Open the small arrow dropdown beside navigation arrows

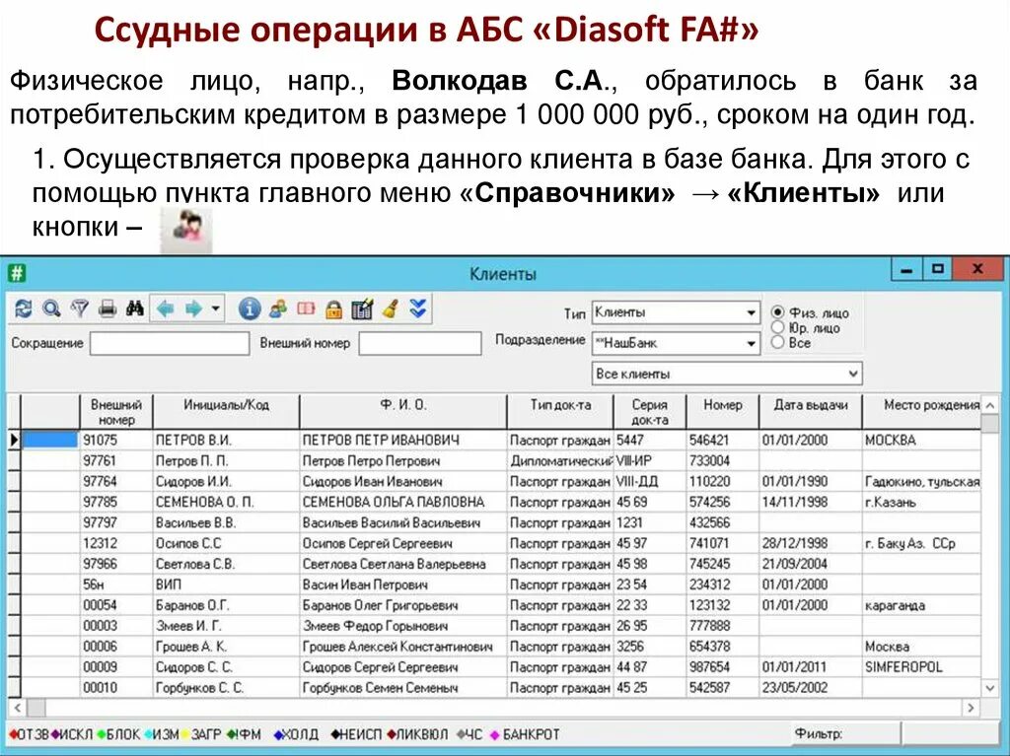tap(216, 309)
